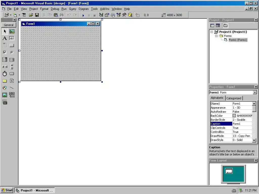
Task: Select the Timer control tool
Action: (x=5, y=74)
